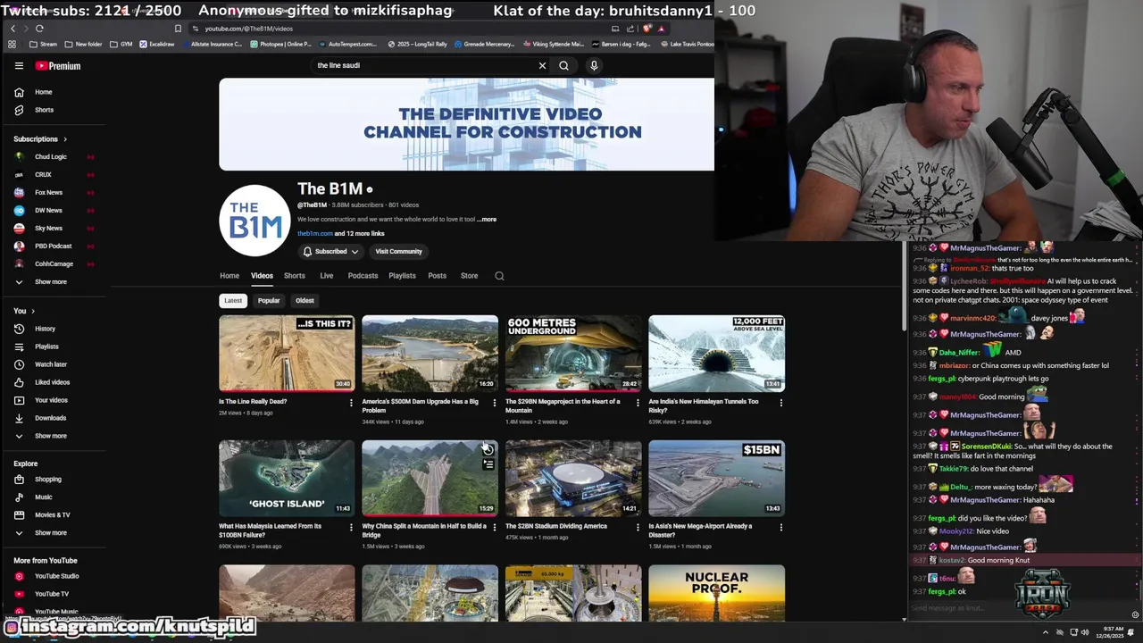Start voice search with microphone icon
Screen dimensions: 1143x643
(x=594, y=65)
